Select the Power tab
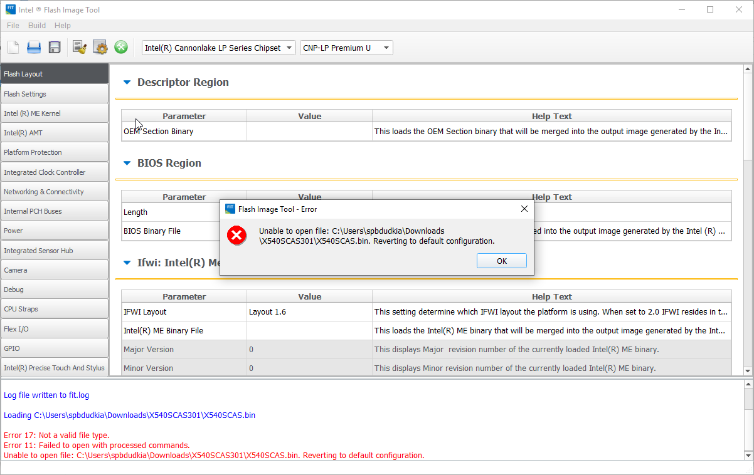The image size is (754, 475). click(55, 231)
